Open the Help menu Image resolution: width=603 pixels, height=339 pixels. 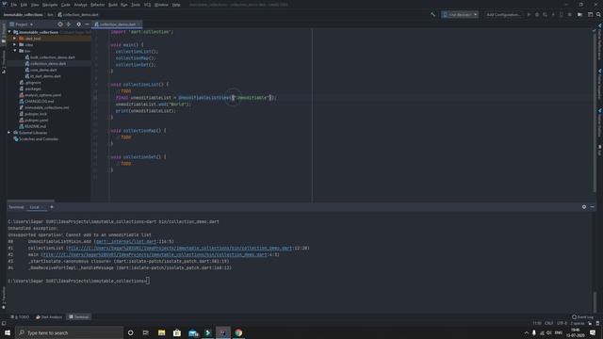176,5
